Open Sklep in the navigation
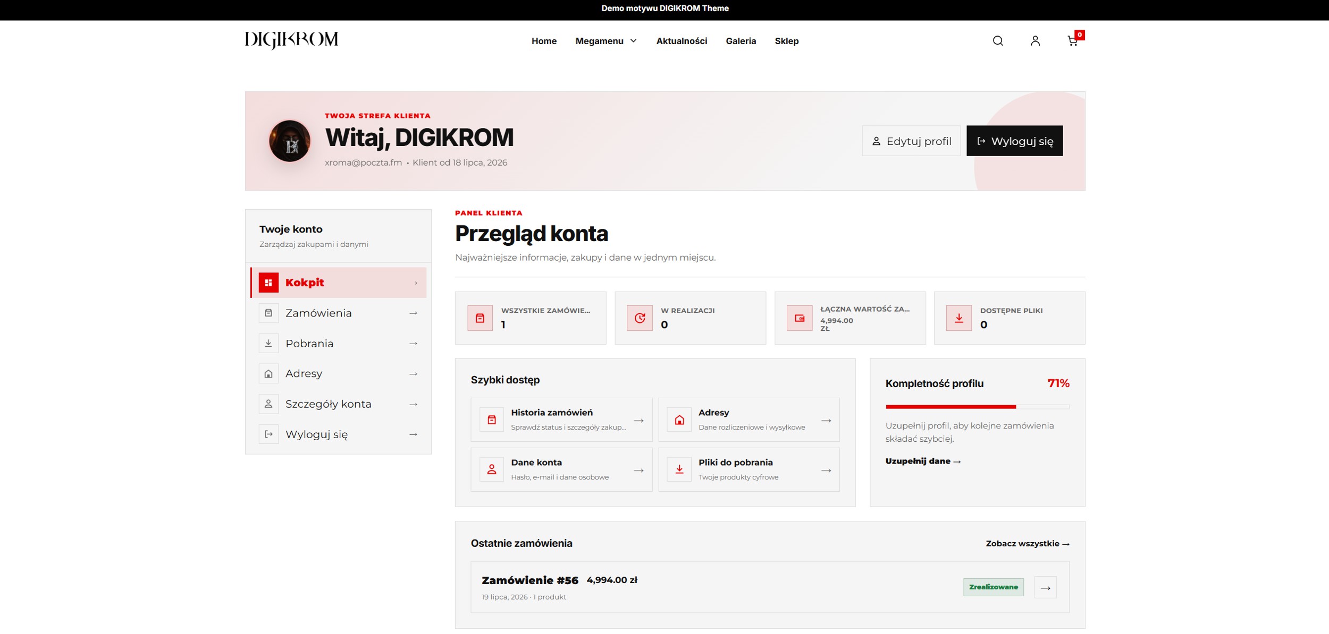The image size is (1329, 634). [786, 41]
